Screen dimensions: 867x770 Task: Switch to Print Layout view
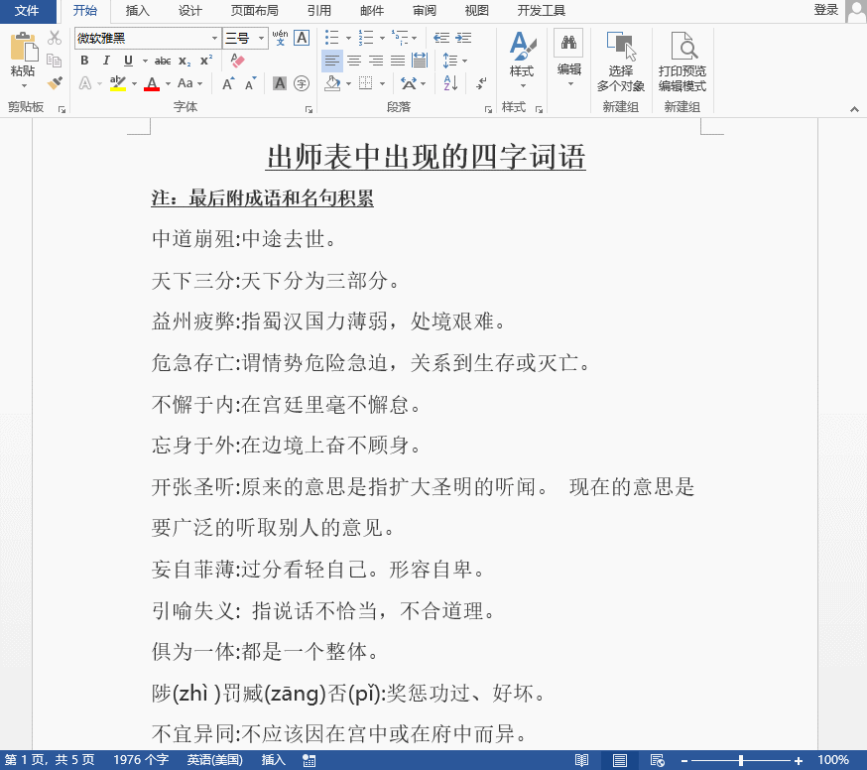pos(620,761)
